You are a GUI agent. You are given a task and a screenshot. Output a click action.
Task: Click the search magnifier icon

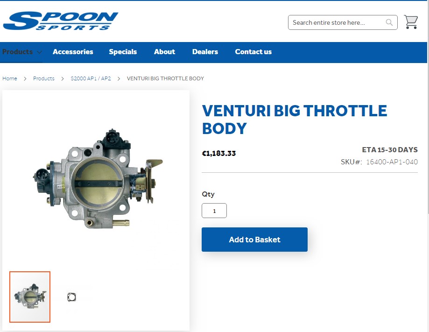[x=389, y=22]
